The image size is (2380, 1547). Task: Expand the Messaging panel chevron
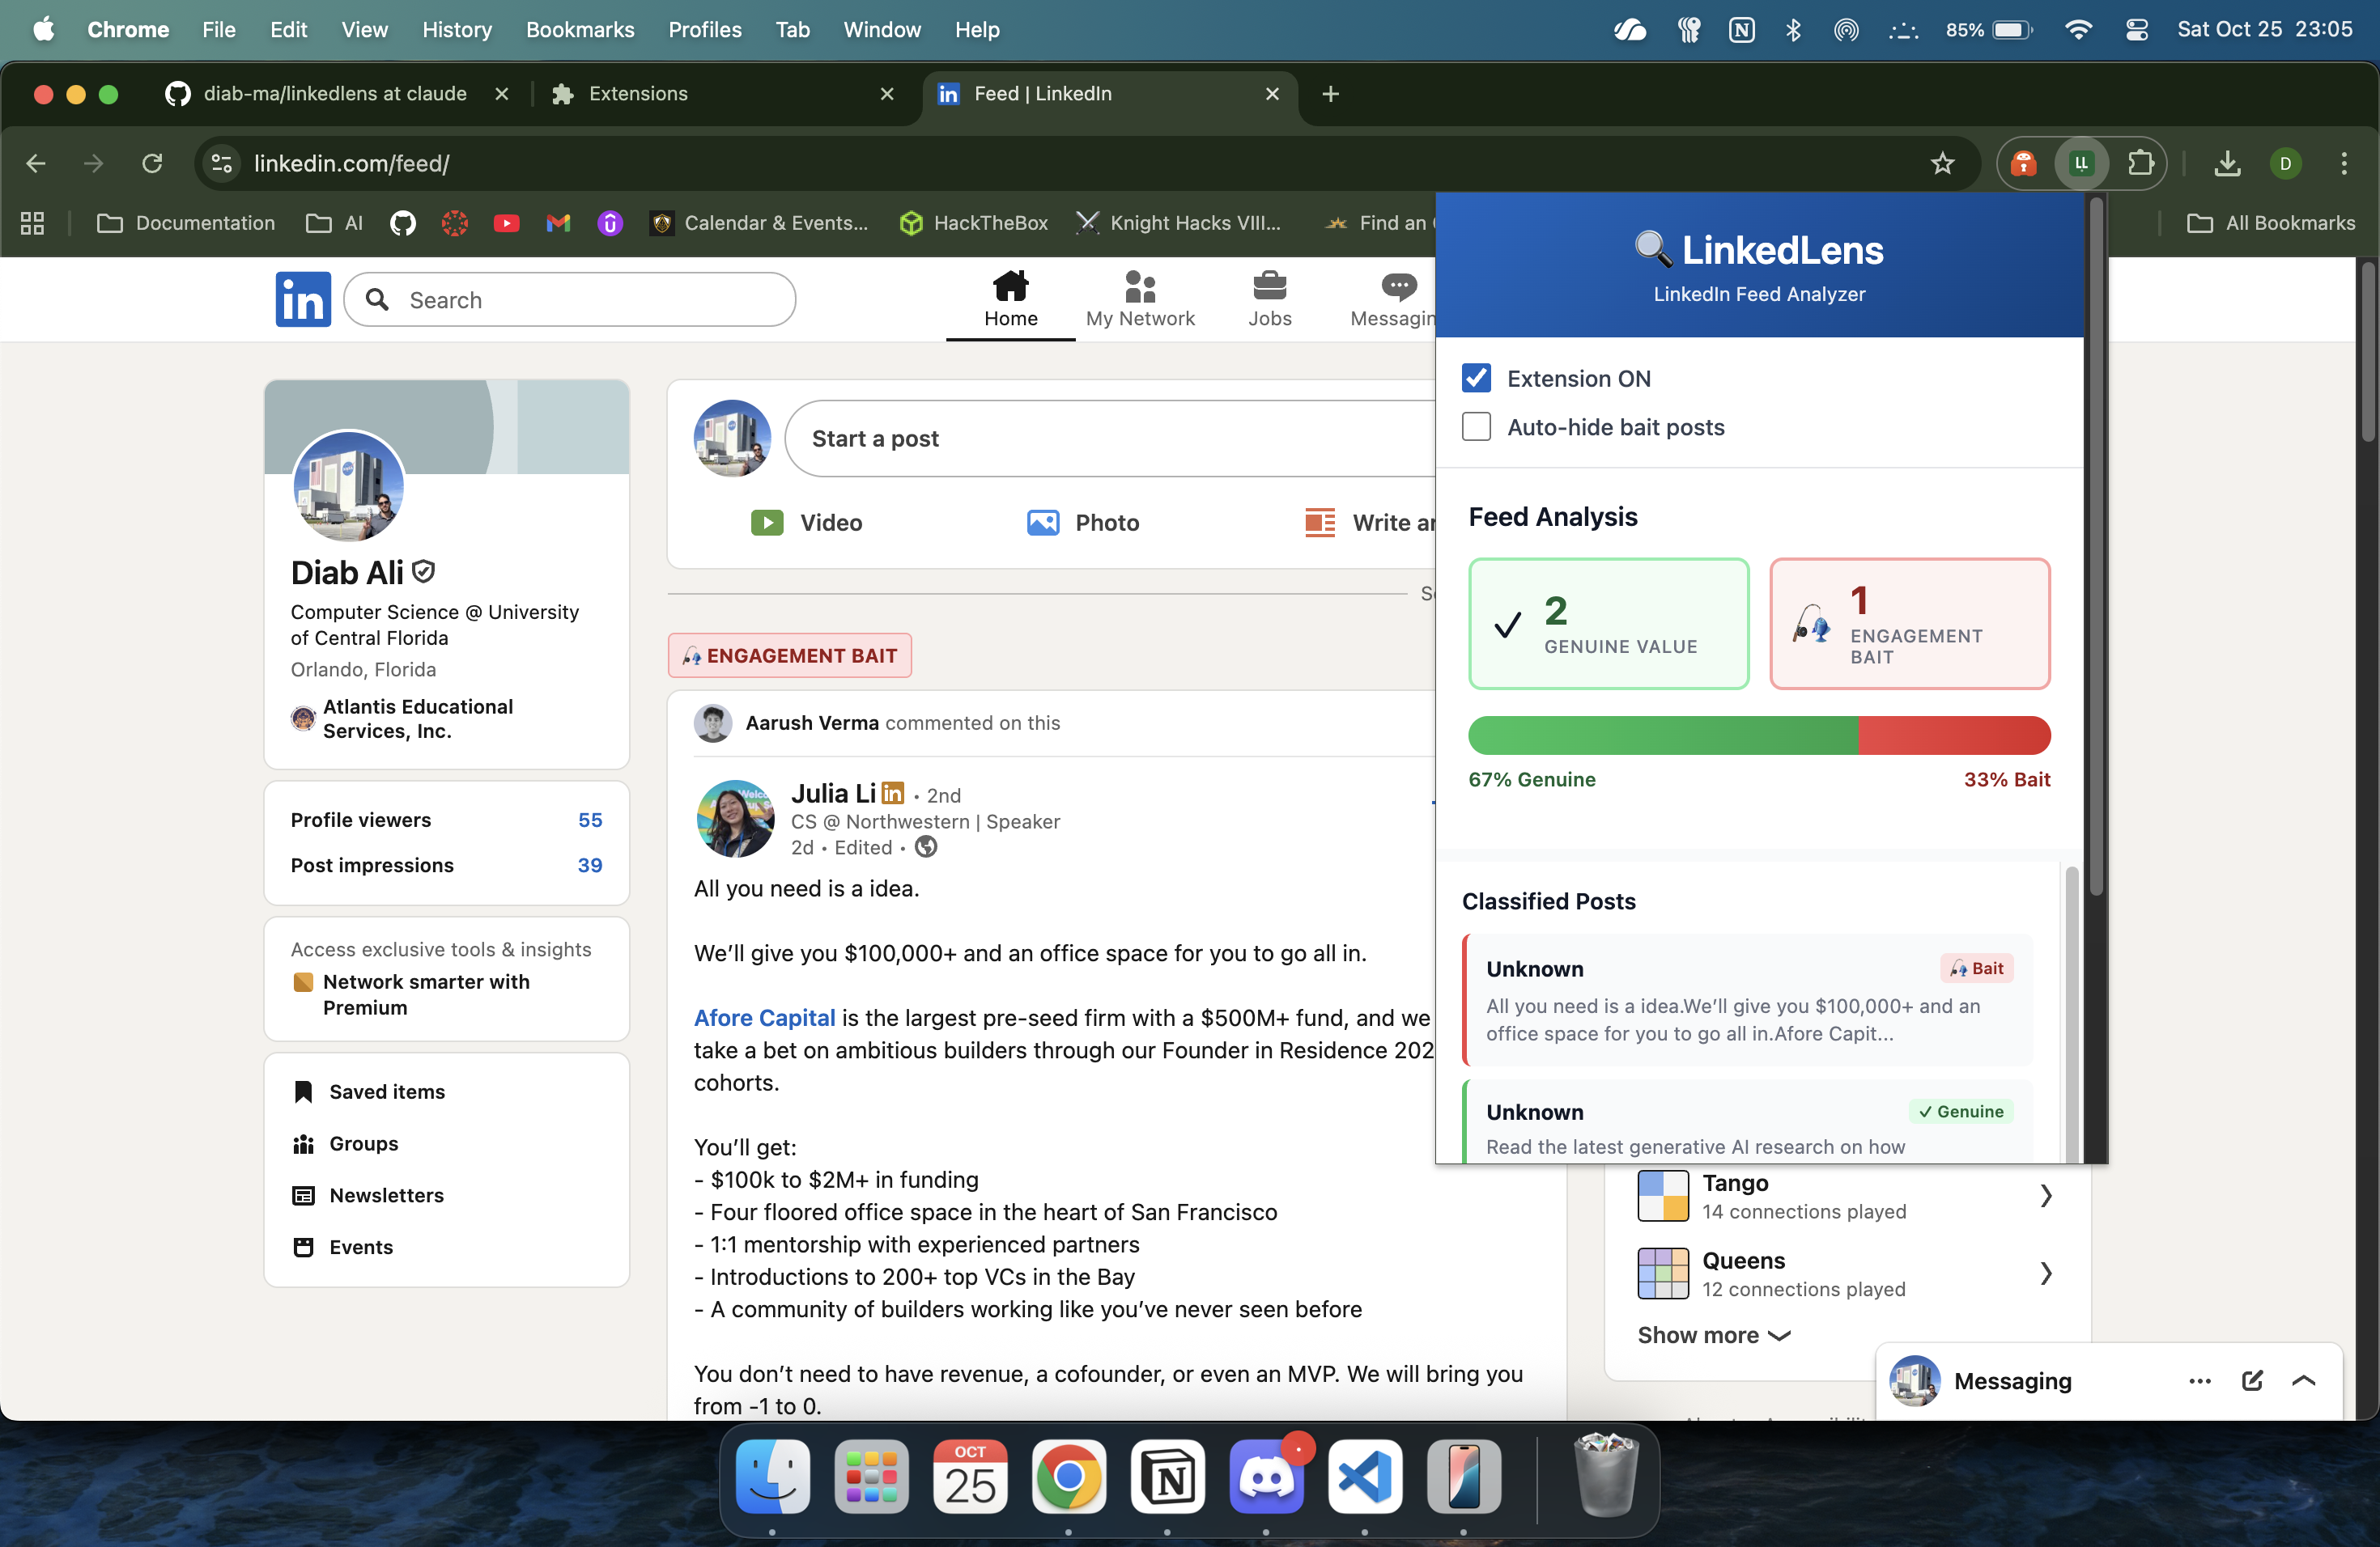(x=2304, y=1380)
